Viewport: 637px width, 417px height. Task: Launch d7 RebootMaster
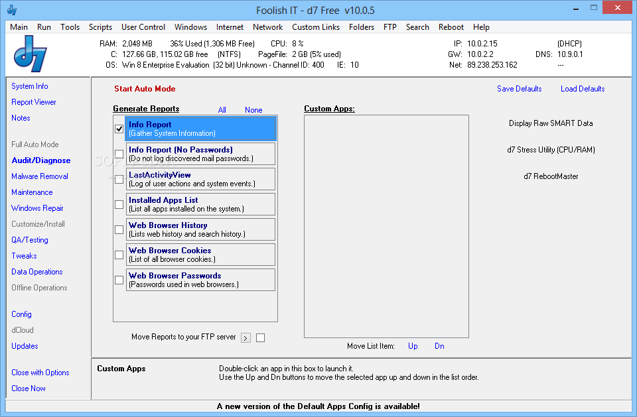click(551, 176)
